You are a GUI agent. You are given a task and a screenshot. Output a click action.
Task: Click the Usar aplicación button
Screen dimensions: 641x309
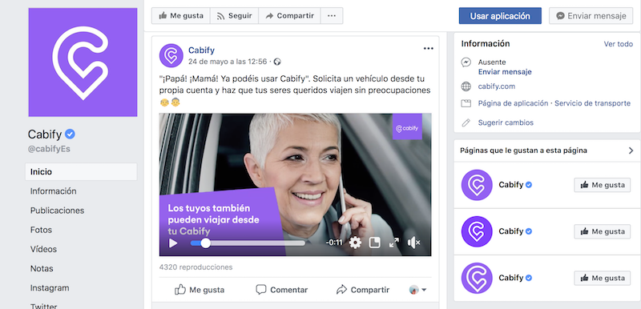tap(500, 16)
